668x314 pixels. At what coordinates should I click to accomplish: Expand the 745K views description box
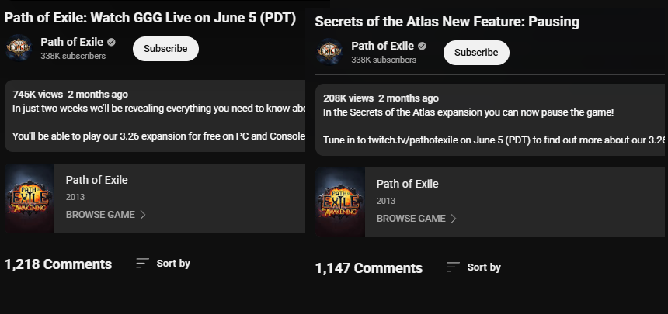[x=155, y=116]
